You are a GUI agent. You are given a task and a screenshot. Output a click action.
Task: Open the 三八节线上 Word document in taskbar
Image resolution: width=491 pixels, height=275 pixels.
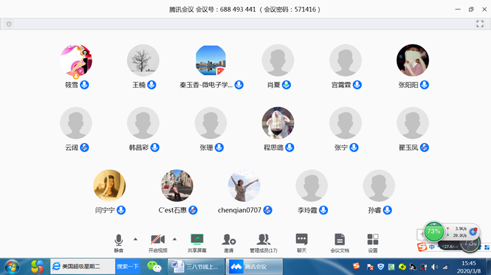click(x=195, y=267)
